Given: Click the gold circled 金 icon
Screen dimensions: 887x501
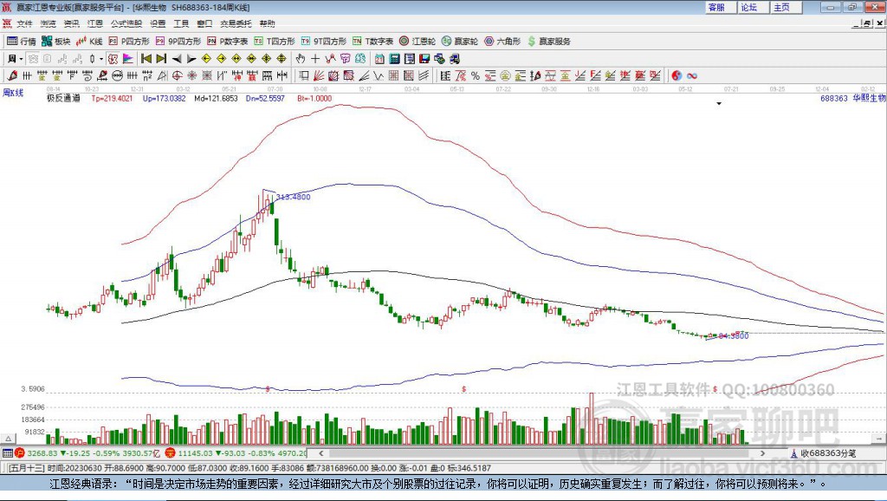Looking at the screenshot, I should point(505,76).
